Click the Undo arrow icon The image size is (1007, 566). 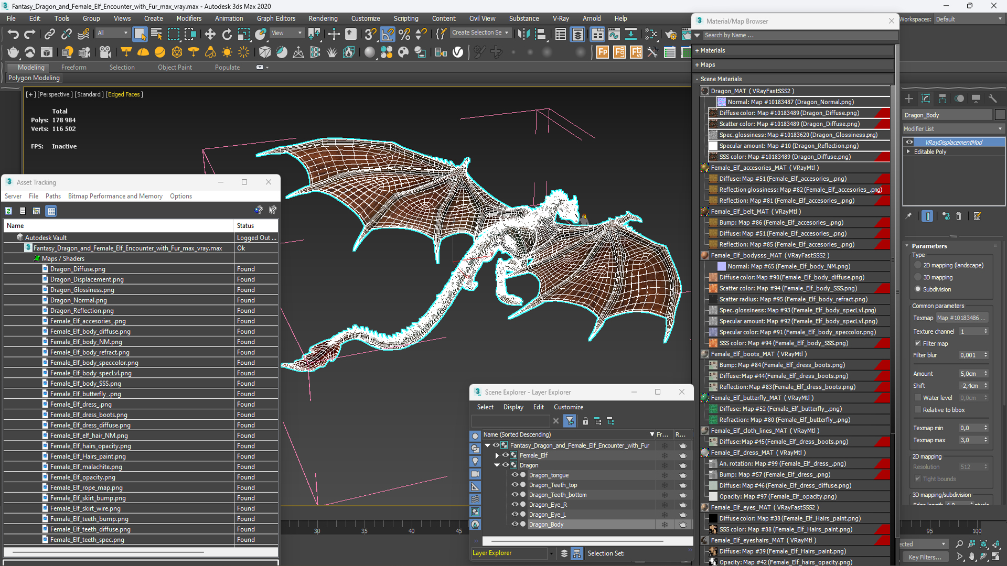click(x=13, y=35)
